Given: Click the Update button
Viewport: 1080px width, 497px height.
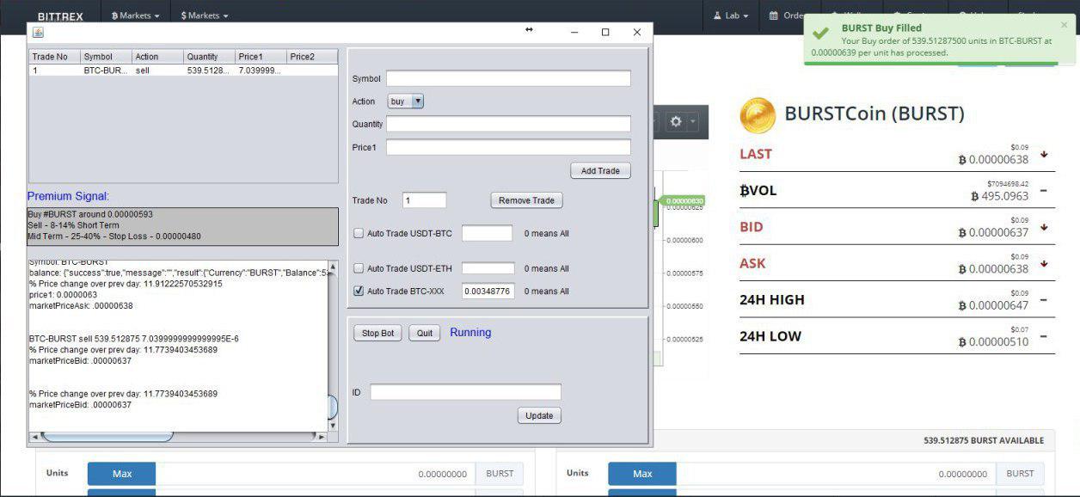Looking at the screenshot, I should coord(539,415).
